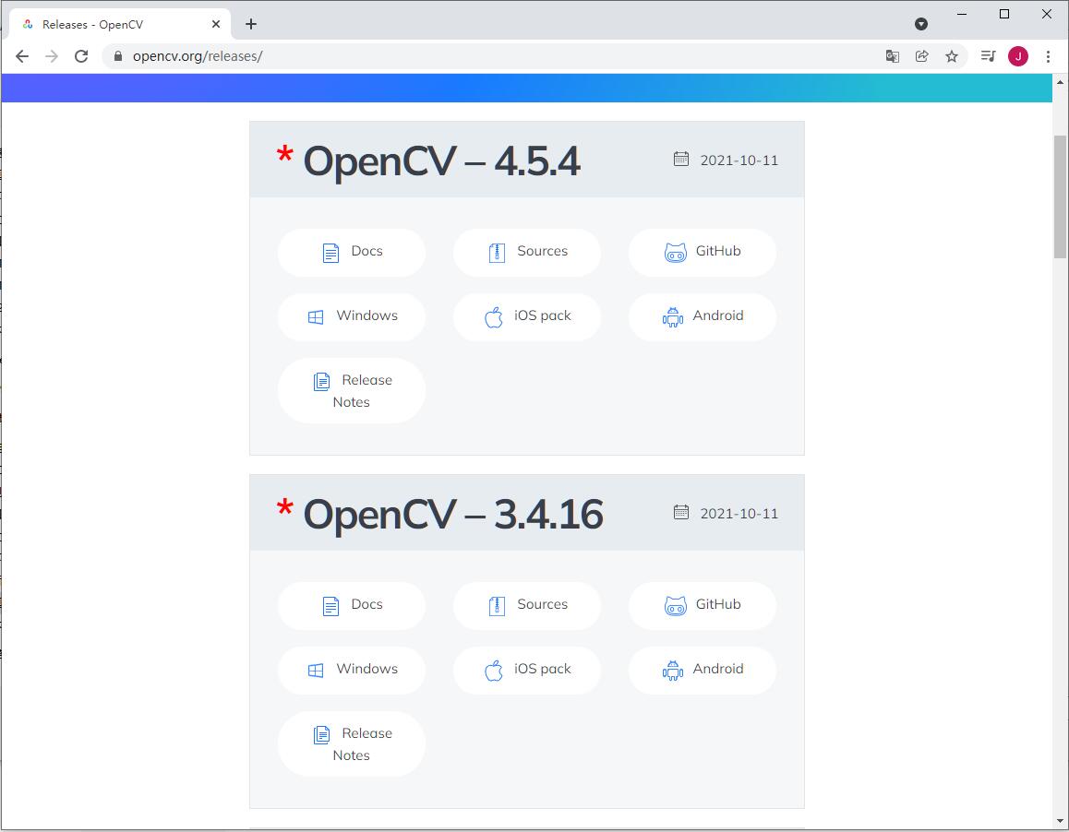Download the iOS pack for OpenCV 3.4.16
This screenshot has height=832, width=1069.
pos(527,670)
